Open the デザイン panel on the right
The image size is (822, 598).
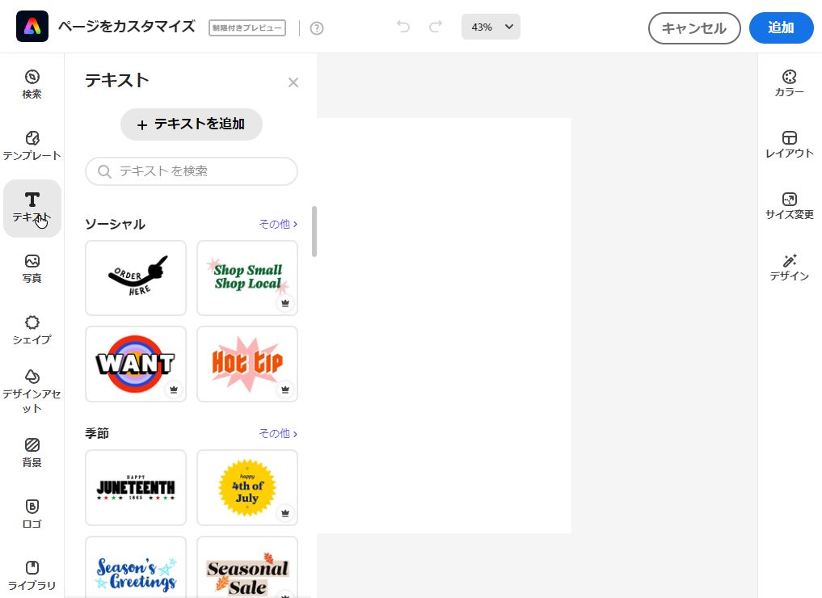788,267
